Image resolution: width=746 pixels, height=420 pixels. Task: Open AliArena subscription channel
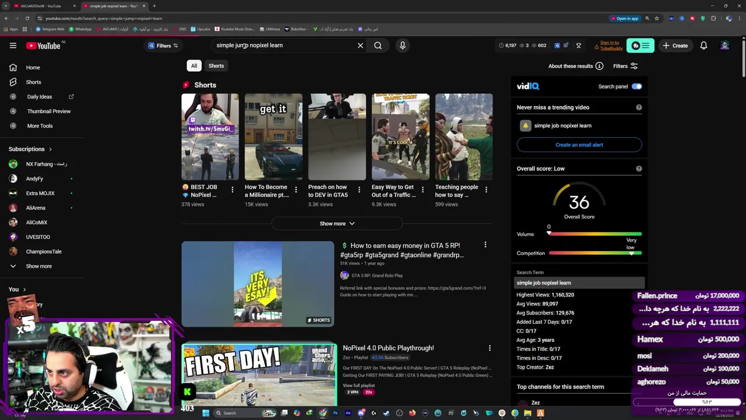pos(36,208)
